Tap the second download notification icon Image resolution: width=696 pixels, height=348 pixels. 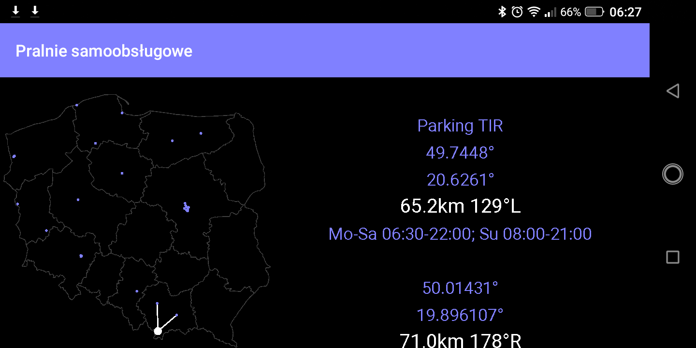(x=35, y=12)
